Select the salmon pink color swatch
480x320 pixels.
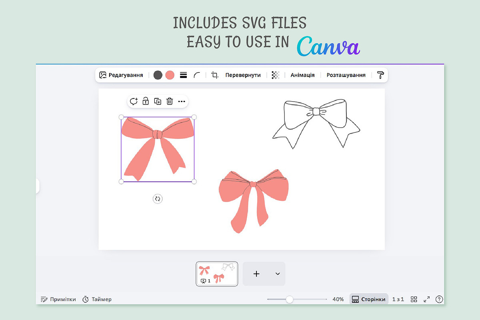170,75
